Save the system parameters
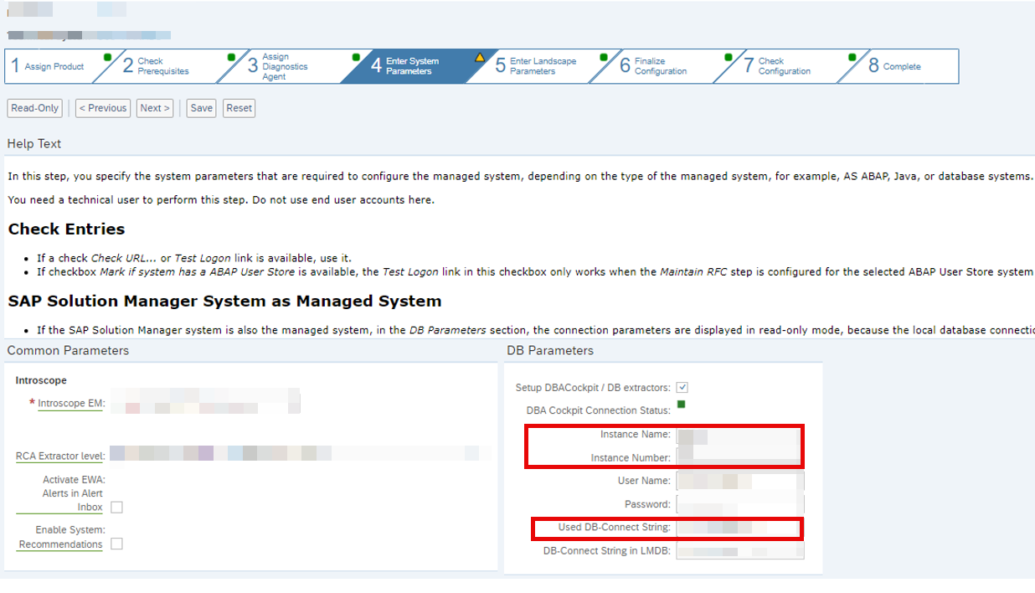Screen dimensions: 1035x593 coord(201,108)
